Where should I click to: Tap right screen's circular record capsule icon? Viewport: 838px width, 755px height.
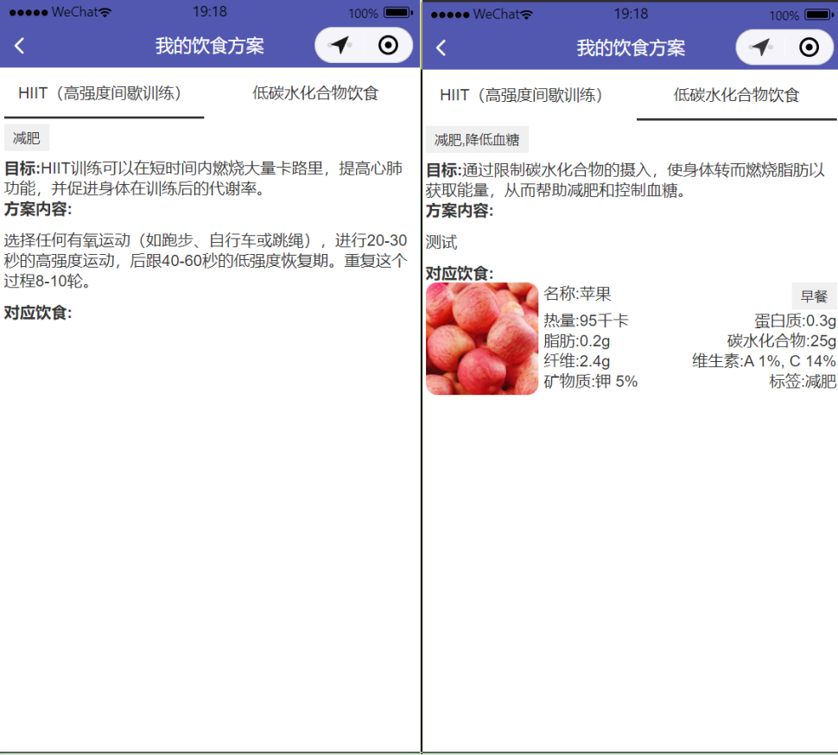pyautogui.click(x=809, y=47)
